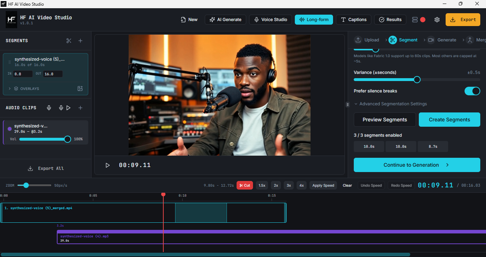Adjust the timeline zoom slider
486x257 pixels.
click(x=35, y=185)
